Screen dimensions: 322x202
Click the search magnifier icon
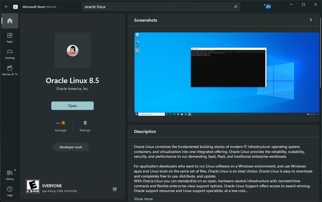point(236,7)
